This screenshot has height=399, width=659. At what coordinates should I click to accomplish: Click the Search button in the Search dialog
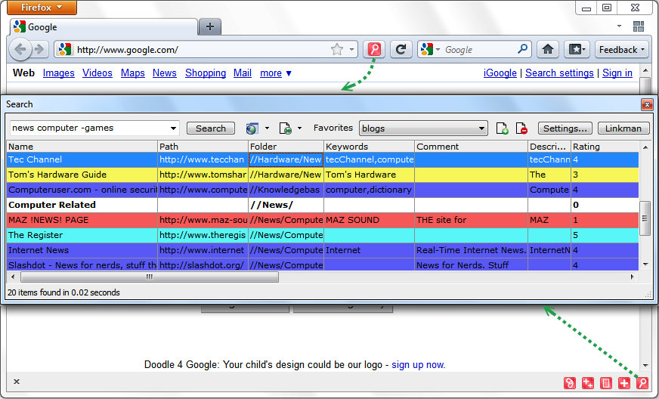click(x=211, y=128)
